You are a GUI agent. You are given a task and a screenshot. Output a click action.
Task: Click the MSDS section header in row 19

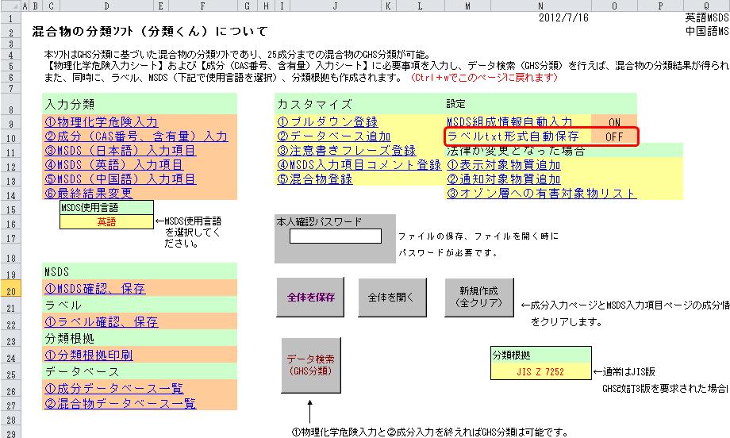pyautogui.click(x=140, y=272)
